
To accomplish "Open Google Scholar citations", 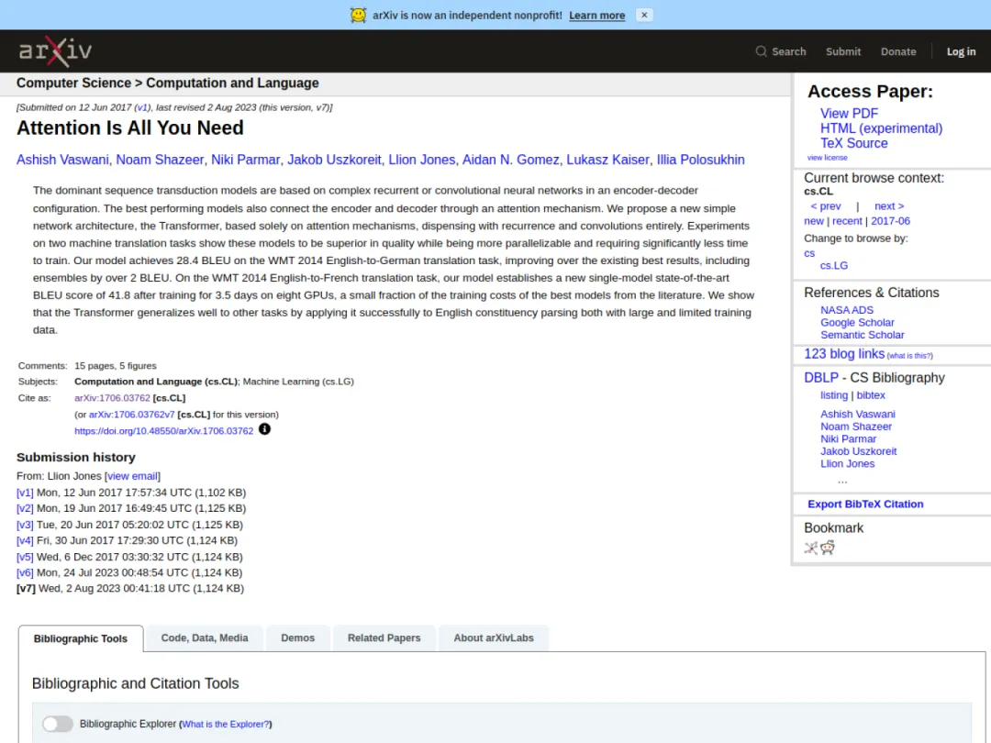I will [x=857, y=323].
